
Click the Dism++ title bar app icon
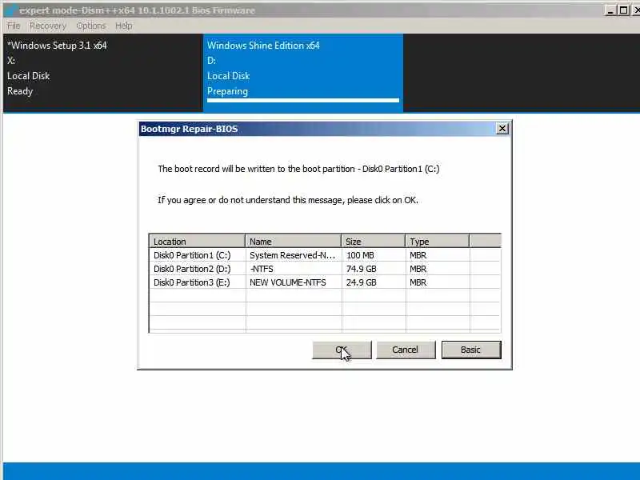tap(12, 10)
